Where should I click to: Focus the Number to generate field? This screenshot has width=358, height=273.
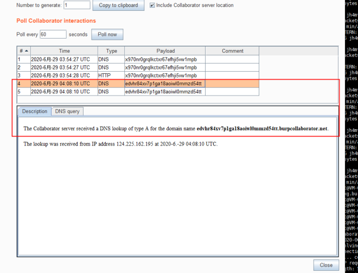(x=77, y=5)
